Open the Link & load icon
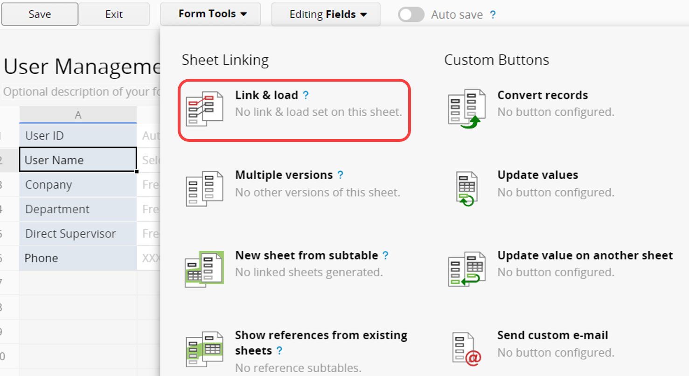 click(204, 109)
